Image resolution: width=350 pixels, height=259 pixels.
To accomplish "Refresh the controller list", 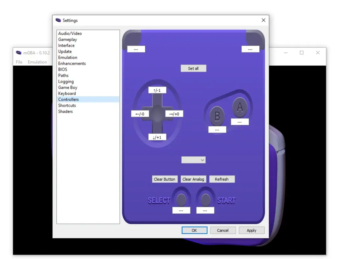I will (x=222, y=179).
